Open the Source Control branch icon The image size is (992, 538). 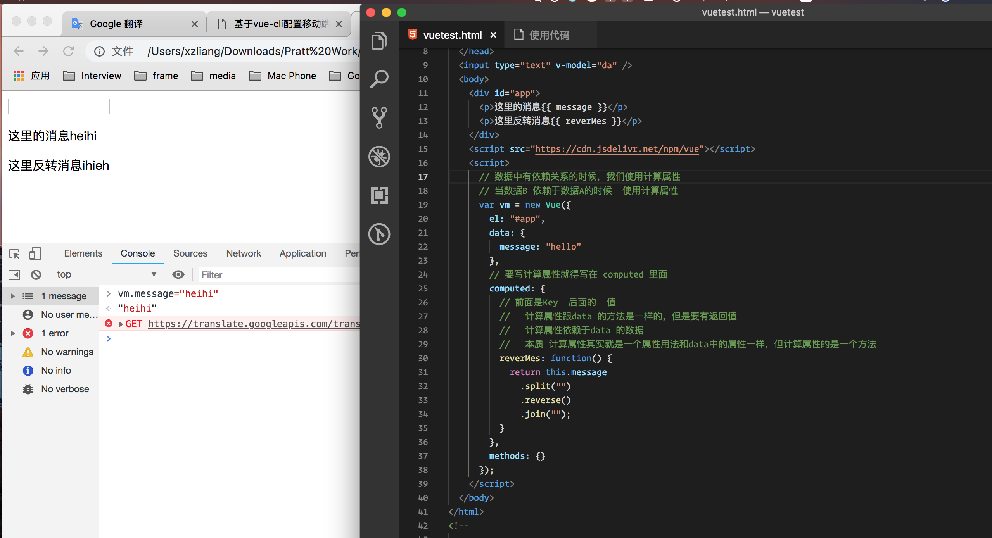[x=379, y=117]
